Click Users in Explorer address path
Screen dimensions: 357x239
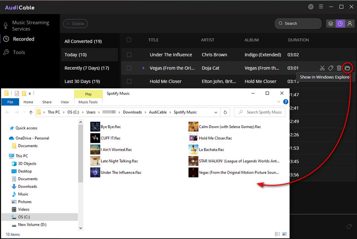click(x=91, y=112)
